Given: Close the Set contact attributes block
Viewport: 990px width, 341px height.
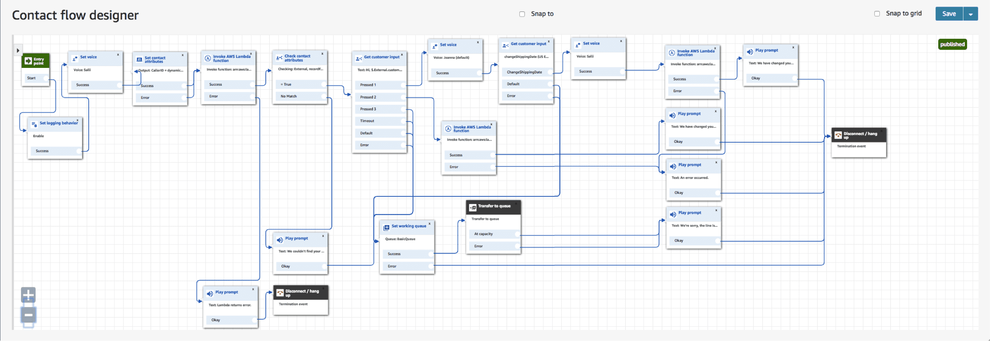Looking at the screenshot, I should pyautogui.click(x=183, y=55).
